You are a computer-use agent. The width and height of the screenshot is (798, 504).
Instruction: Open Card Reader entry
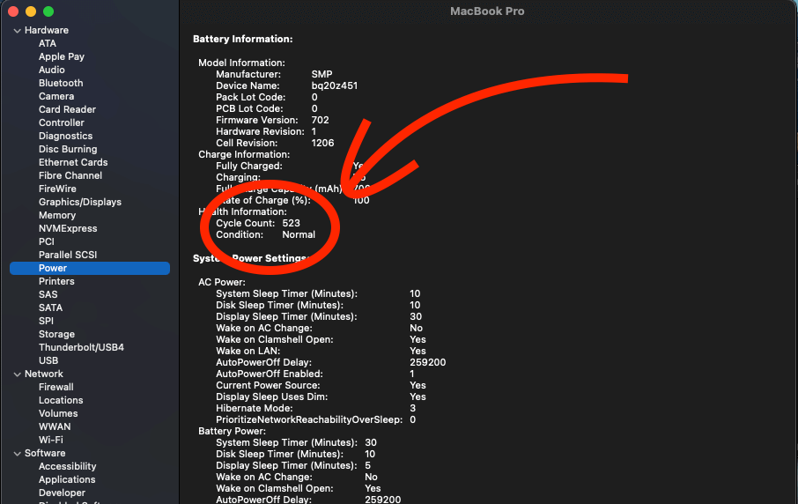pos(67,110)
